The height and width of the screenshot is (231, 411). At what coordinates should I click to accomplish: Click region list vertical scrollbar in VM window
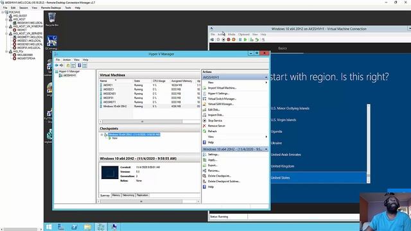(x=369, y=144)
